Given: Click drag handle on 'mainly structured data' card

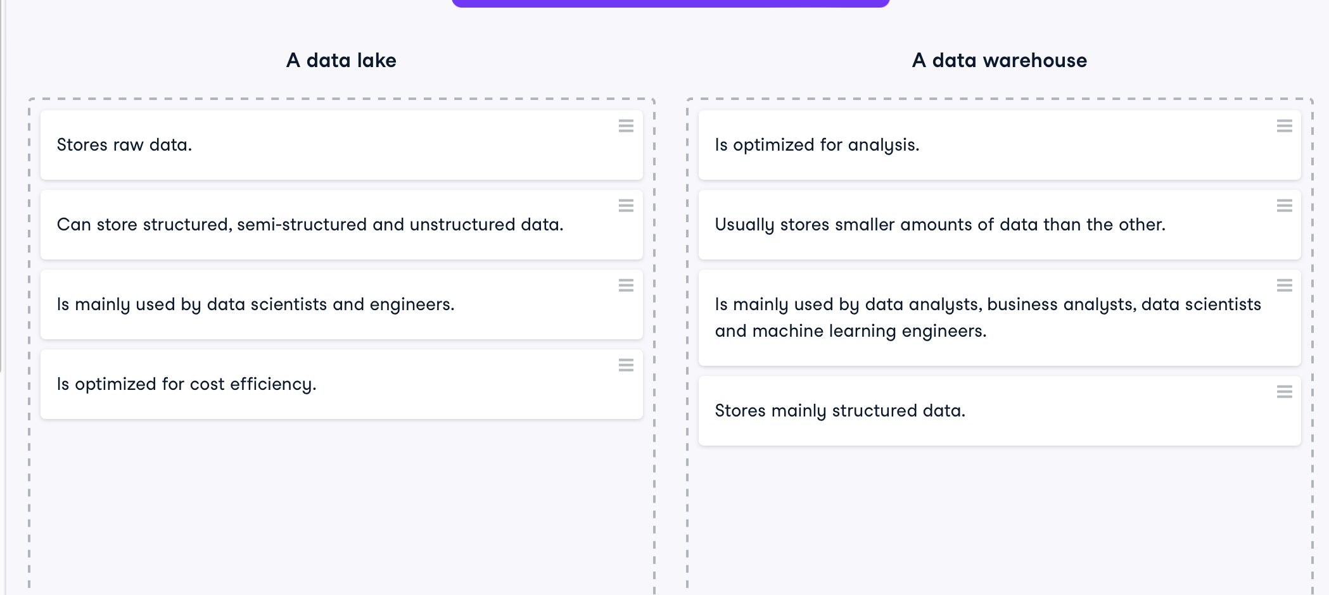Looking at the screenshot, I should (x=1284, y=392).
